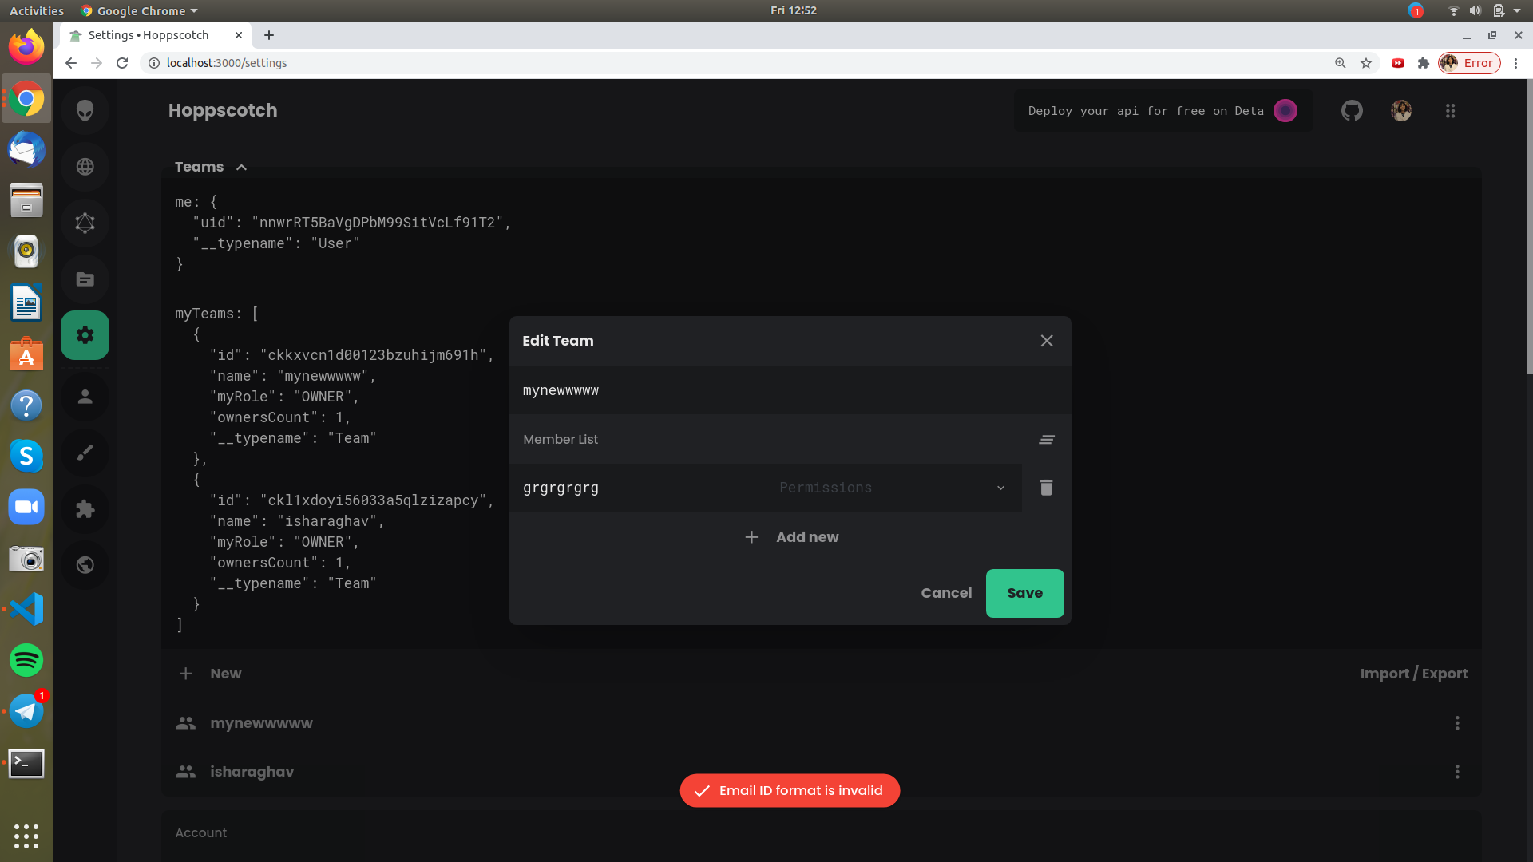Image resolution: width=1533 pixels, height=862 pixels.
Task: Open Visual Studio Code from dock
Action: tap(26, 609)
